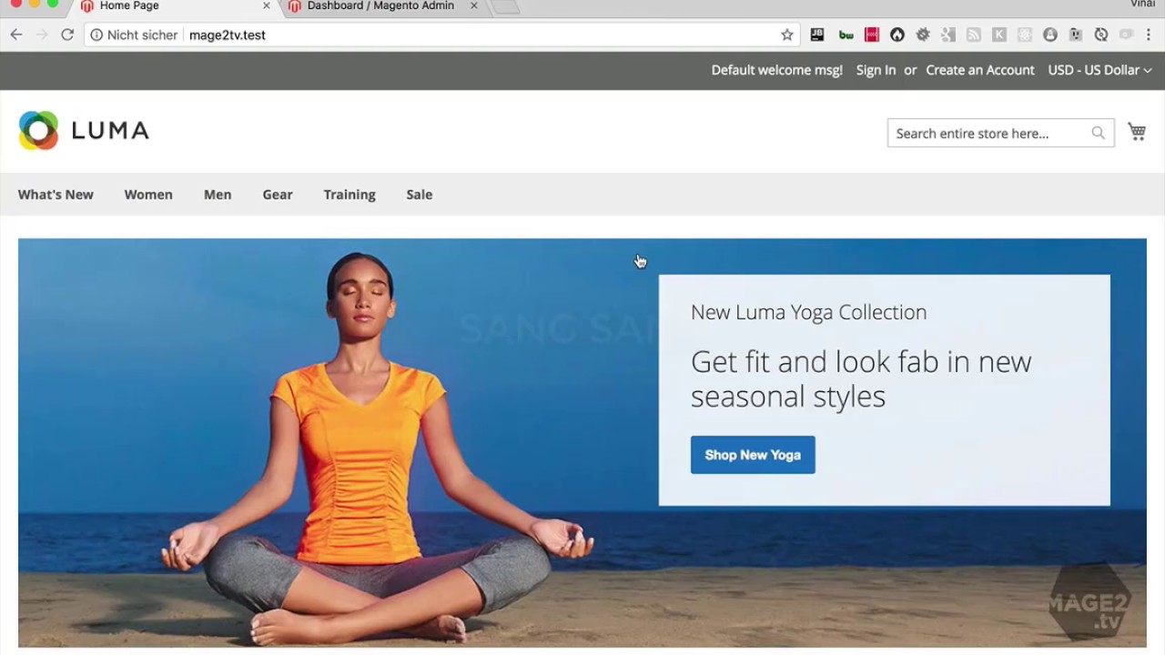This screenshot has width=1165, height=655.
Task: Click the Luma logo
Action: click(84, 131)
